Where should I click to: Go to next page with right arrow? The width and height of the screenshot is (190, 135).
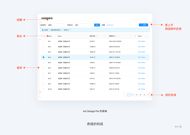pyautogui.click(x=148, y=95)
